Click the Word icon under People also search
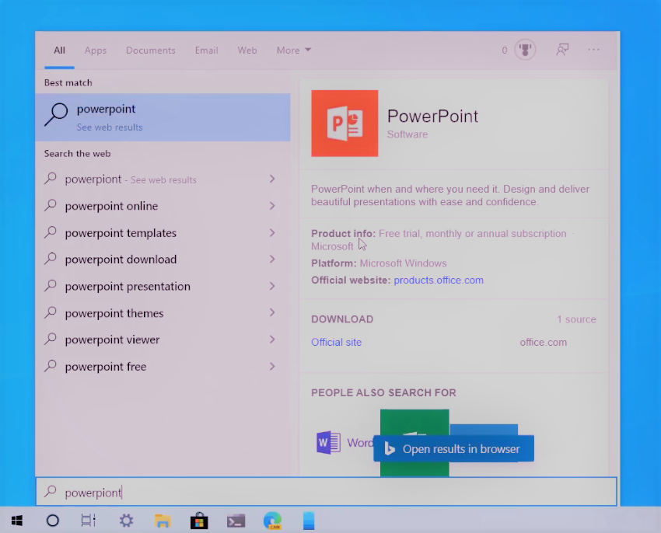Screen dimensions: 661x533 pyautogui.click(x=328, y=442)
